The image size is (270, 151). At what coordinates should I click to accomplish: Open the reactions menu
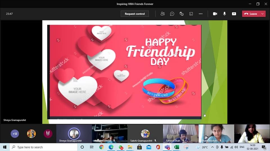(181, 14)
